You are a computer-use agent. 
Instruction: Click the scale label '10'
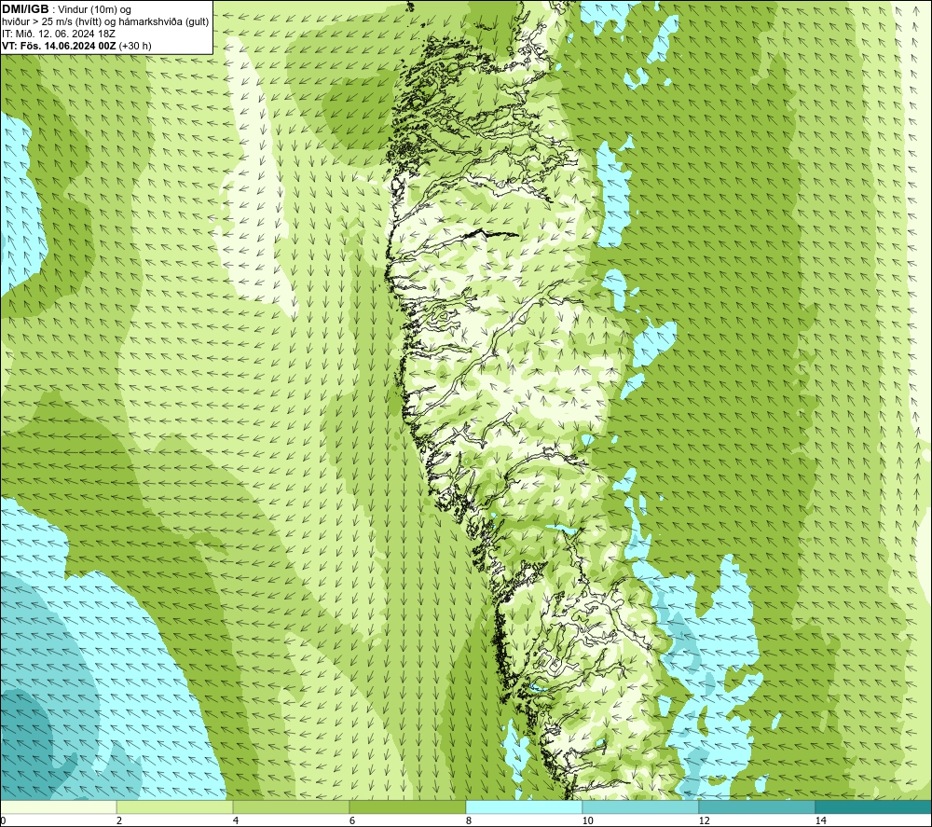click(x=588, y=820)
